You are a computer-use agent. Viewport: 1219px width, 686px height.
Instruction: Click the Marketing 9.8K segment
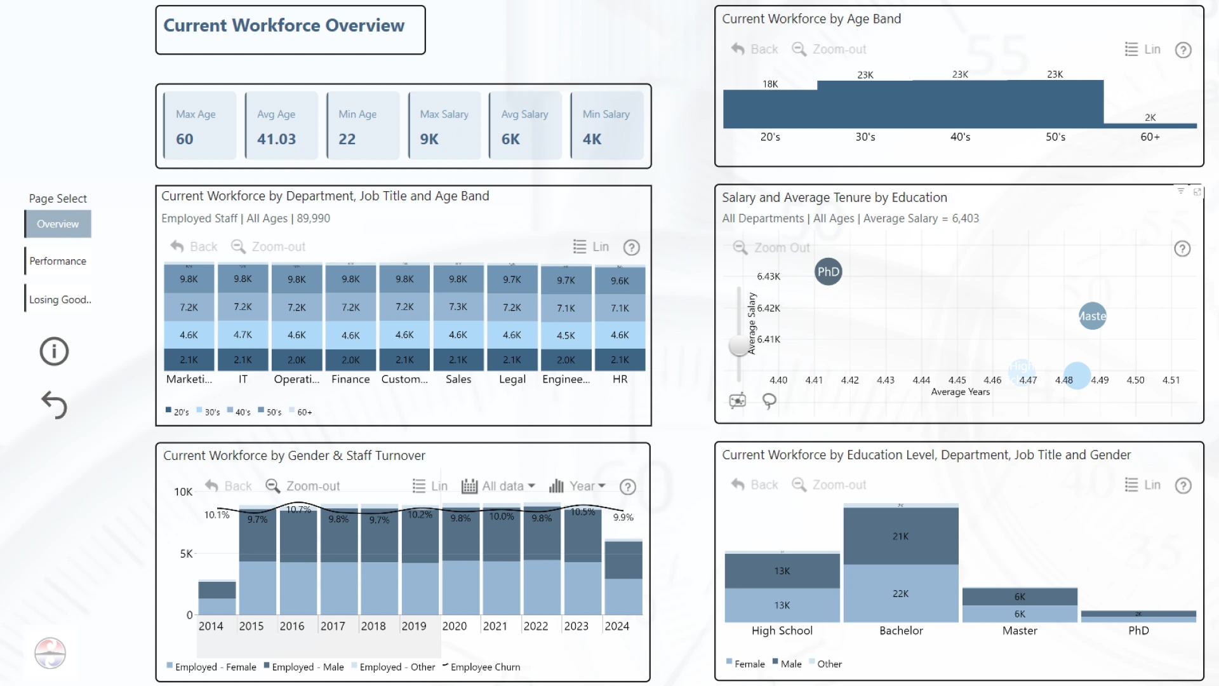189,279
